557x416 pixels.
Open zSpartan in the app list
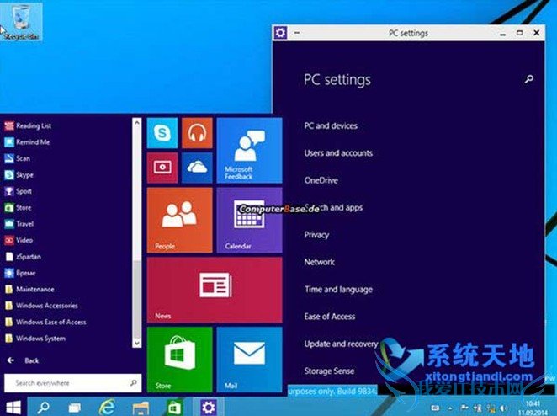pos(23,256)
